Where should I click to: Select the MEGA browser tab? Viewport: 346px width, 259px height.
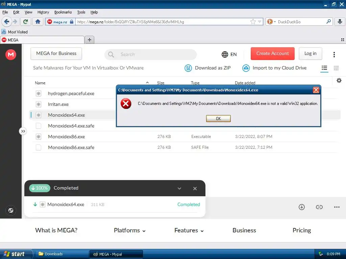click(42, 40)
